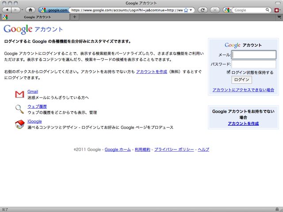This screenshot has width=283, height=212.
Task: Focus the メール input field
Action: click(x=253, y=55)
